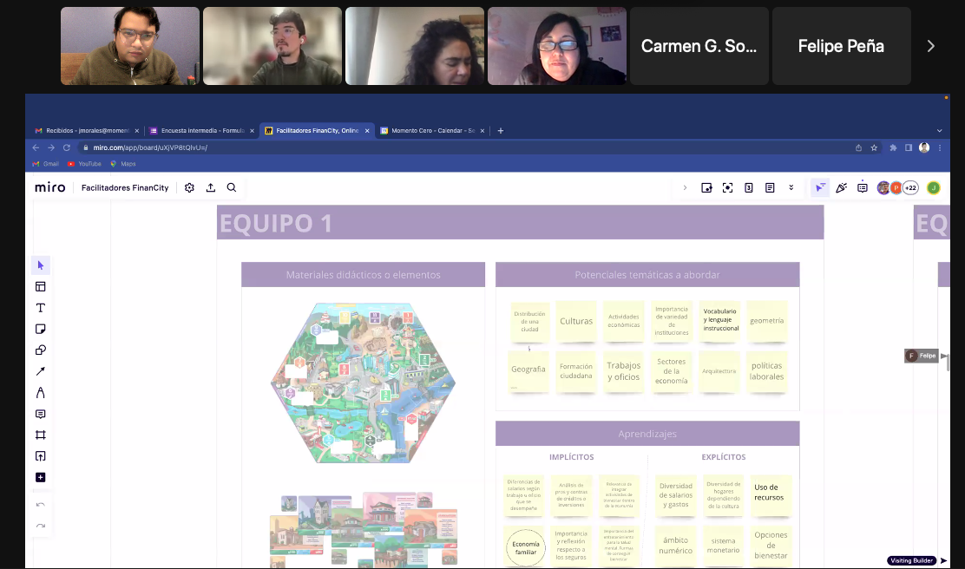Open a new browser tab
Screen dimensions: 965x569
501,130
